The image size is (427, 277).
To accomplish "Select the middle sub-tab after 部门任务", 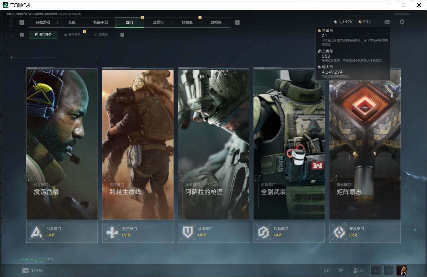I will (72, 35).
